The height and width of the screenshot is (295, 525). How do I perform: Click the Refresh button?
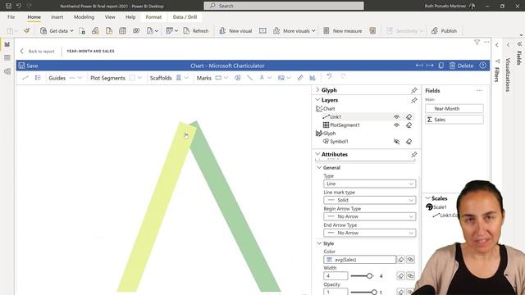tap(196, 31)
